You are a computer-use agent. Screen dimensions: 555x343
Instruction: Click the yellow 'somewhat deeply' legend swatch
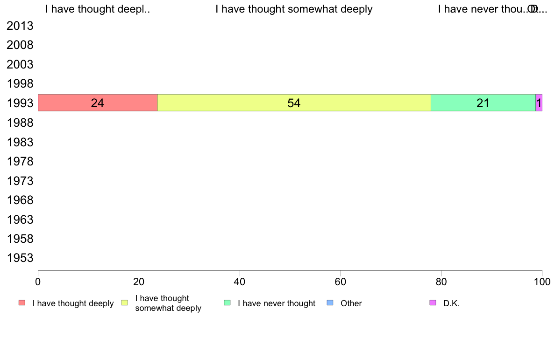[x=125, y=303]
